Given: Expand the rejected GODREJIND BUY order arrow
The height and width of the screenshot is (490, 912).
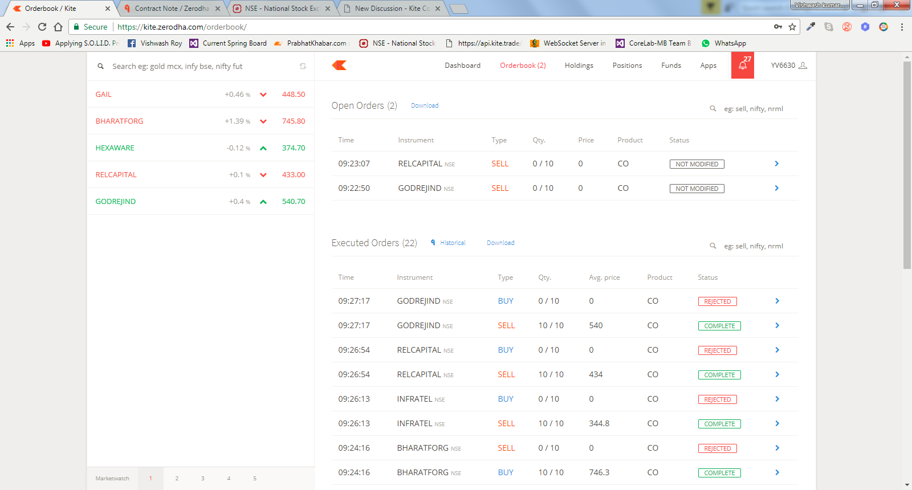Looking at the screenshot, I should click(x=777, y=301).
